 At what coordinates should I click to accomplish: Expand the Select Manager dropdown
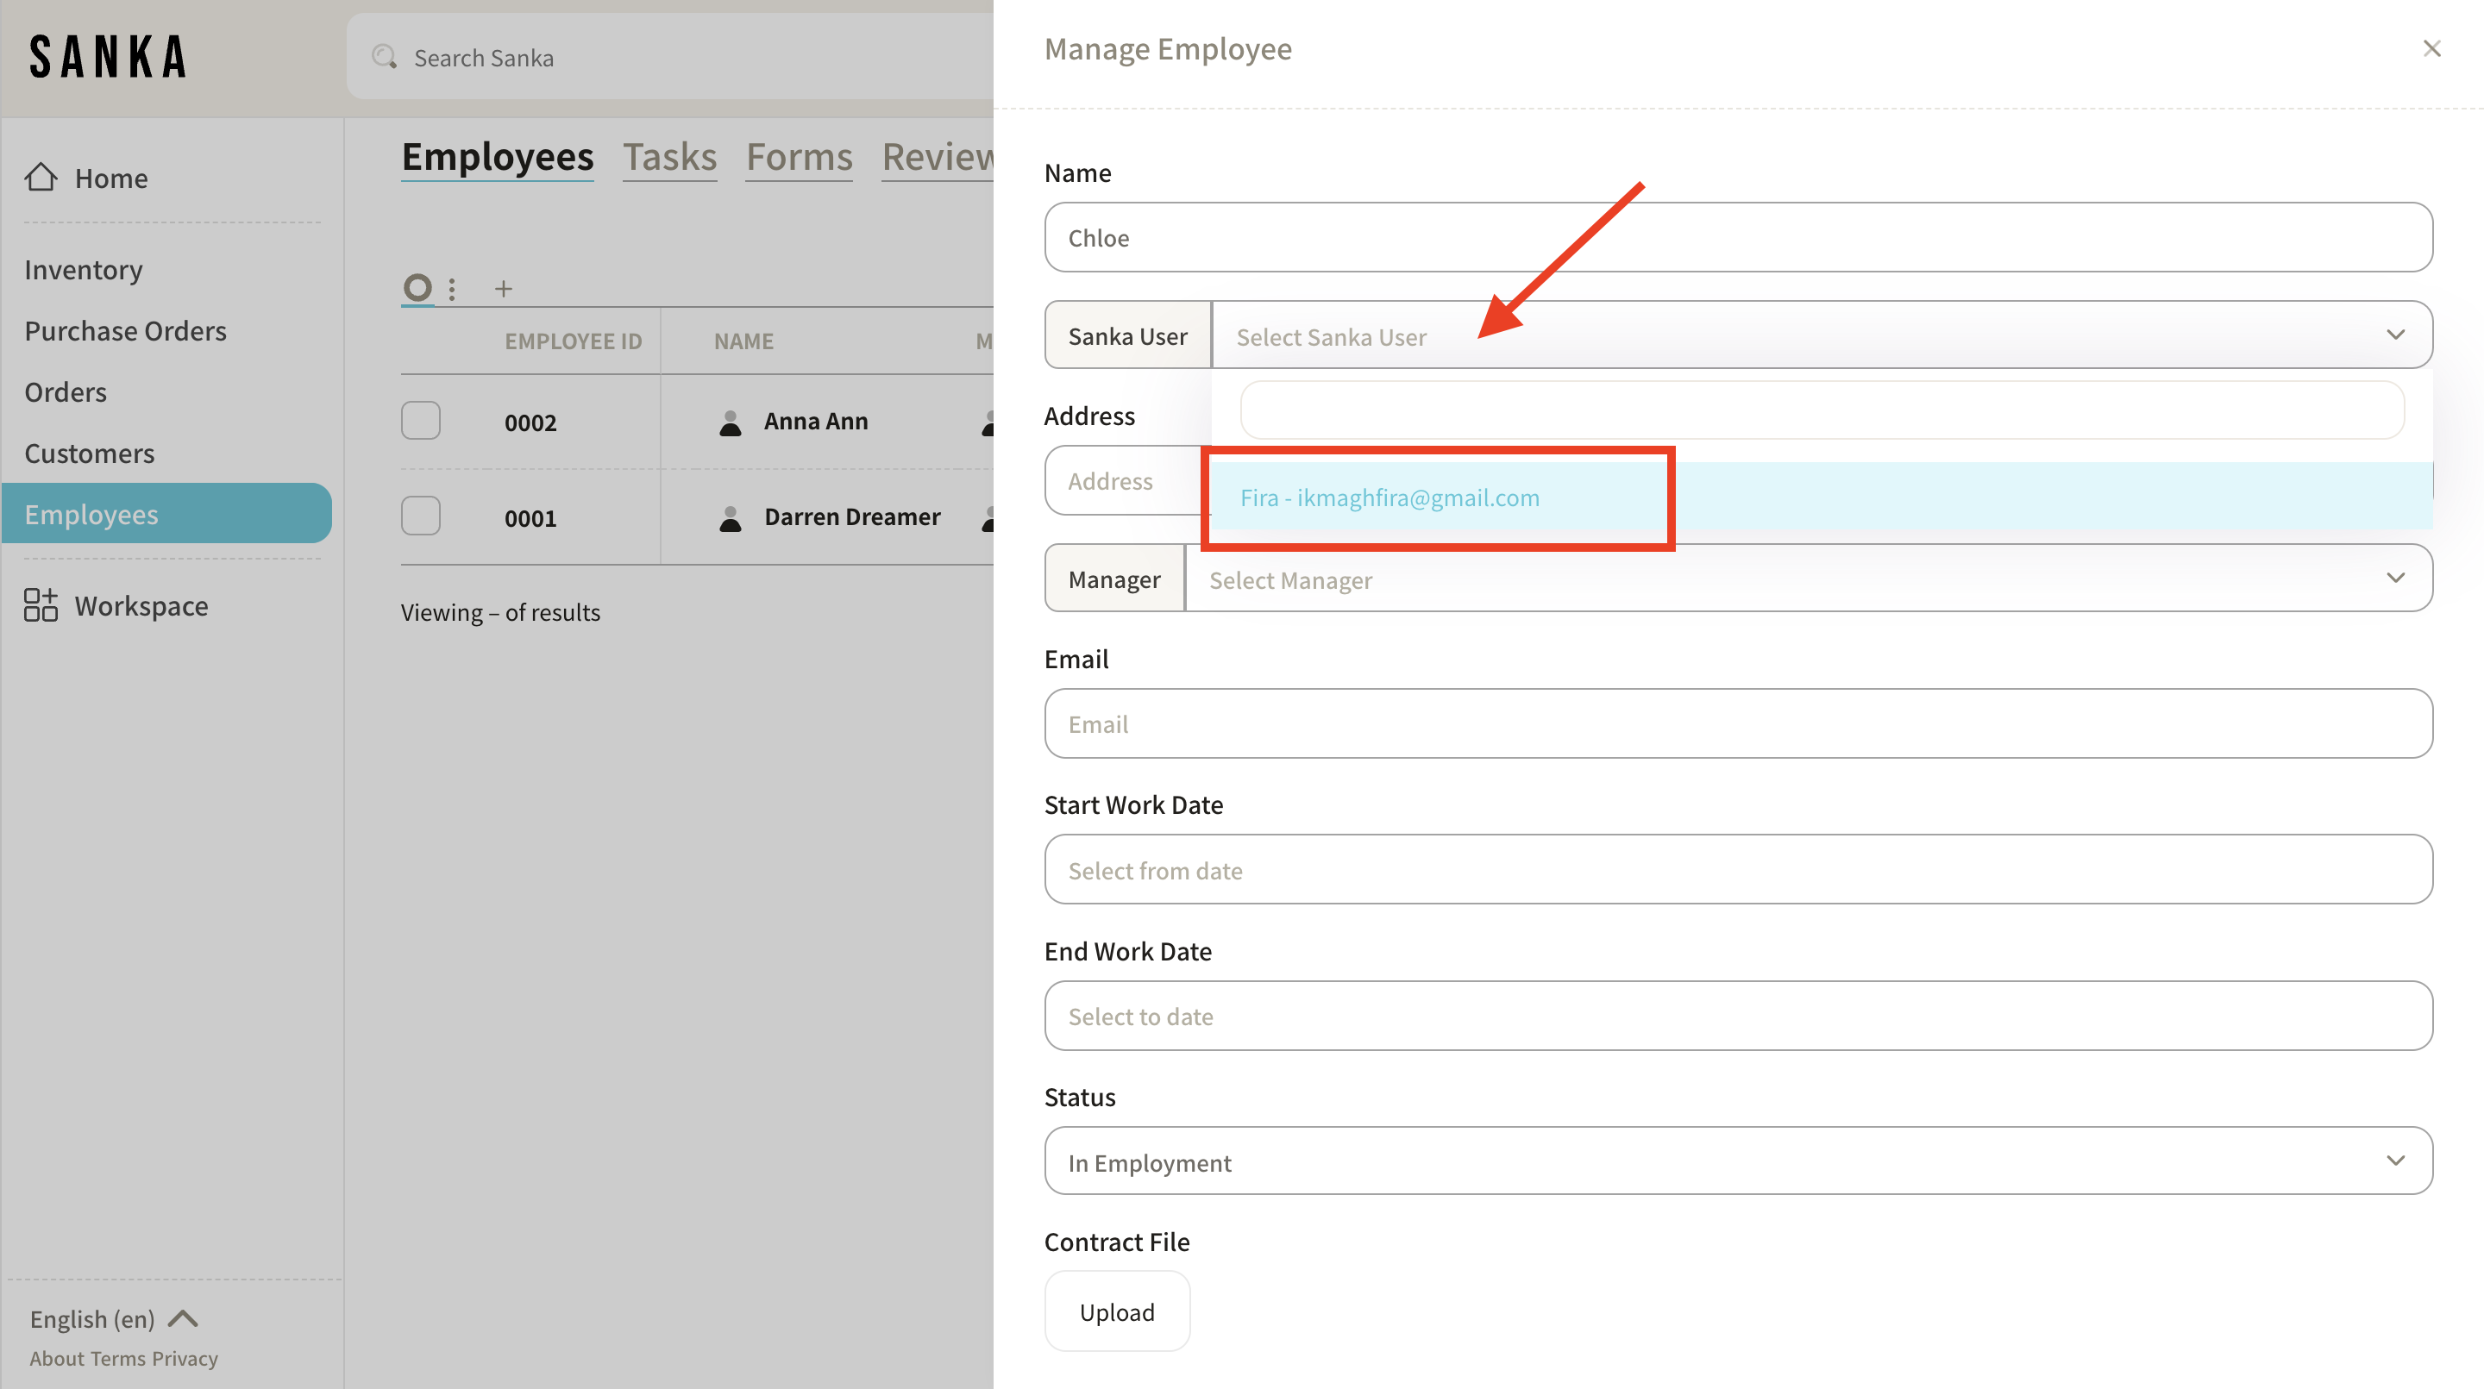[x=1807, y=579]
